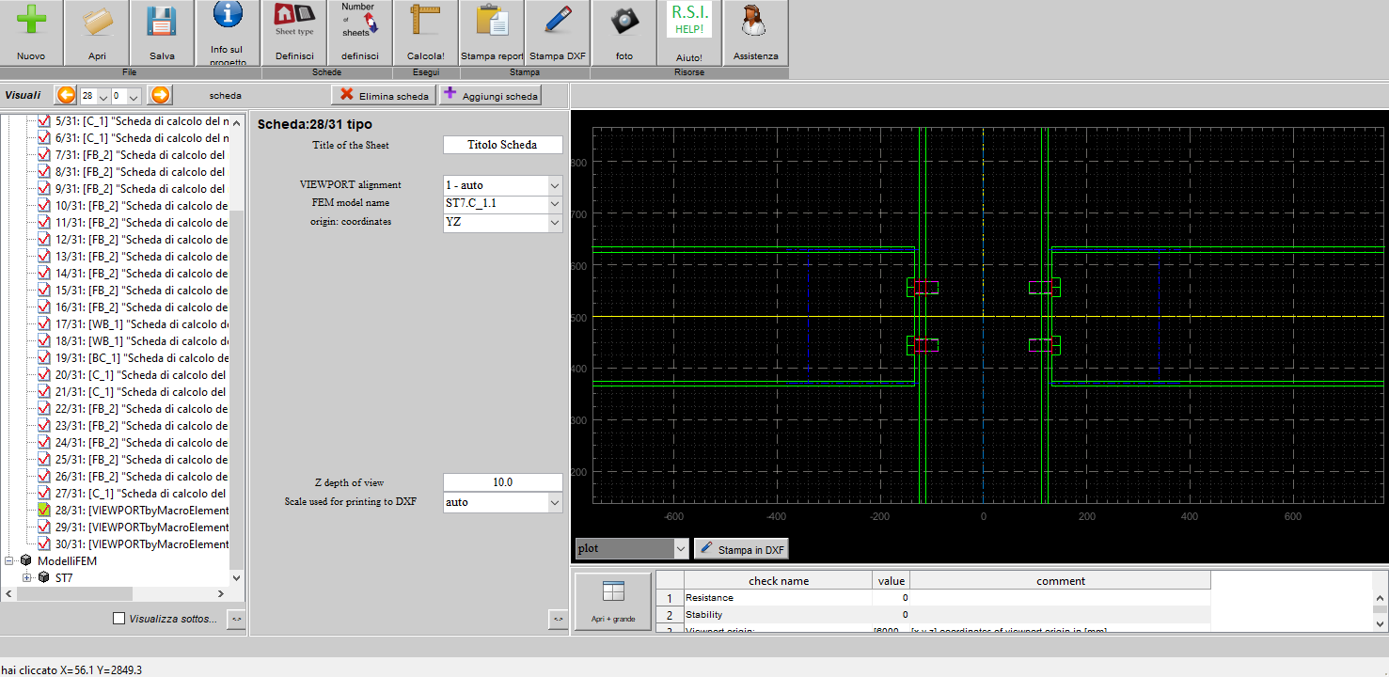Select tree item 29/31 VIEWPORTbyMacroElement
Image resolution: width=1389 pixels, height=677 pixels.
[142, 527]
